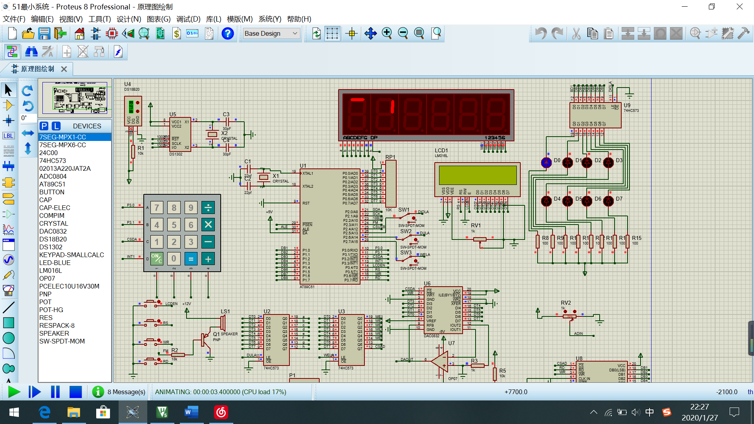Select the Wire Label mode tool

(x=8, y=136)
